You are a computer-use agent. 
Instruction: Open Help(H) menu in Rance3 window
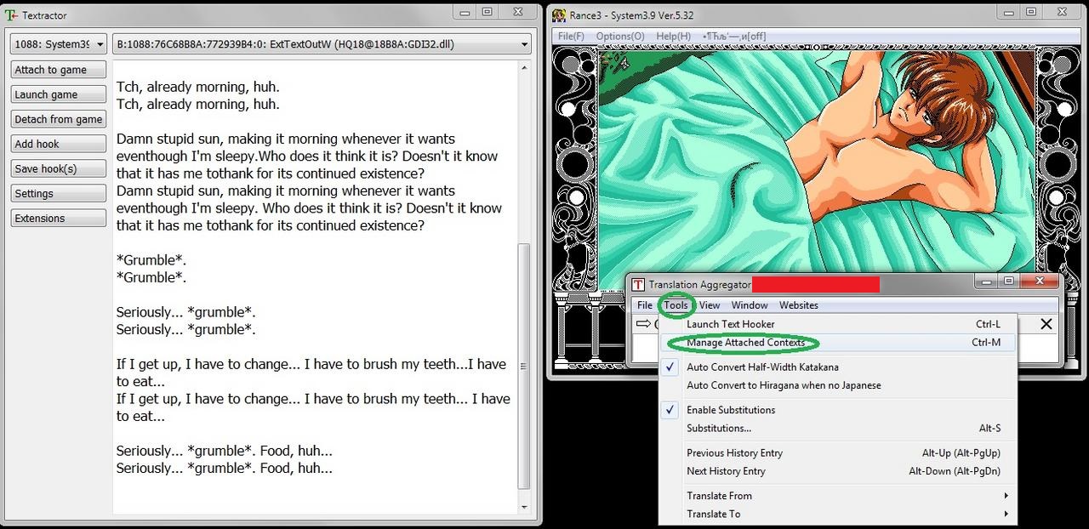point(673,37)
